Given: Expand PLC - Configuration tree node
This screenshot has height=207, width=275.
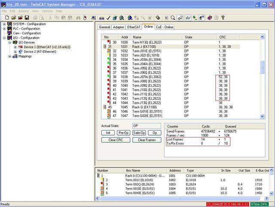Looking at the screenshot, I should 4,29.
